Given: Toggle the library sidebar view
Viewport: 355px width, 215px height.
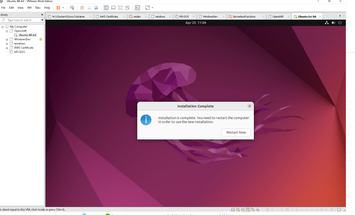Looking at the screenshot, I should (106, 8).
